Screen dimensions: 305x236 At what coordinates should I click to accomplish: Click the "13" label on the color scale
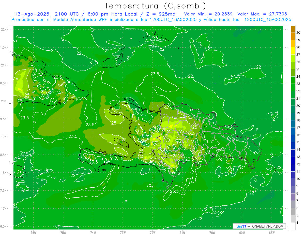click(298, 157)
